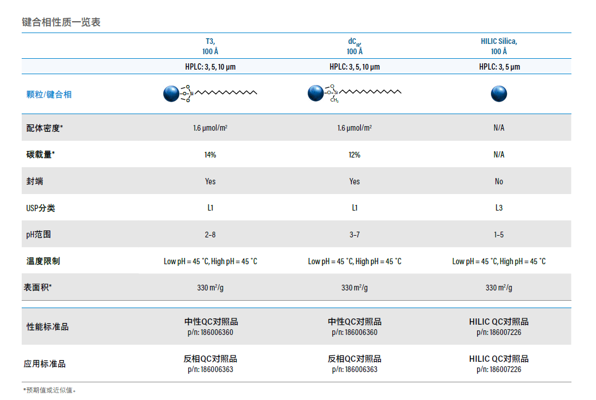
Task: Select p/n: 186006360 in the dC18 column
Action: click(x=355, y=333)
